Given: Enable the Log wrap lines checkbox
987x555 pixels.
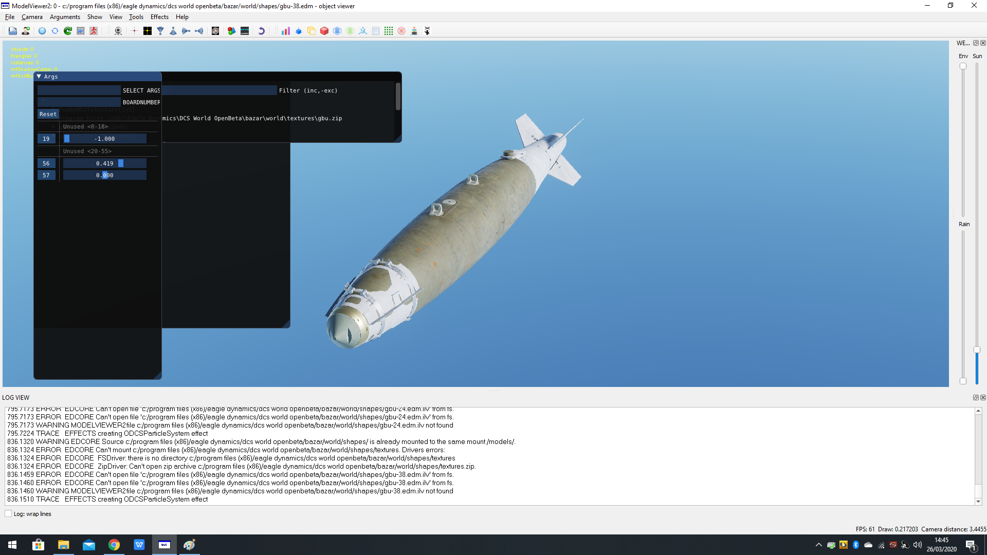Looking at the screenshot, I should tap(8, 513).
